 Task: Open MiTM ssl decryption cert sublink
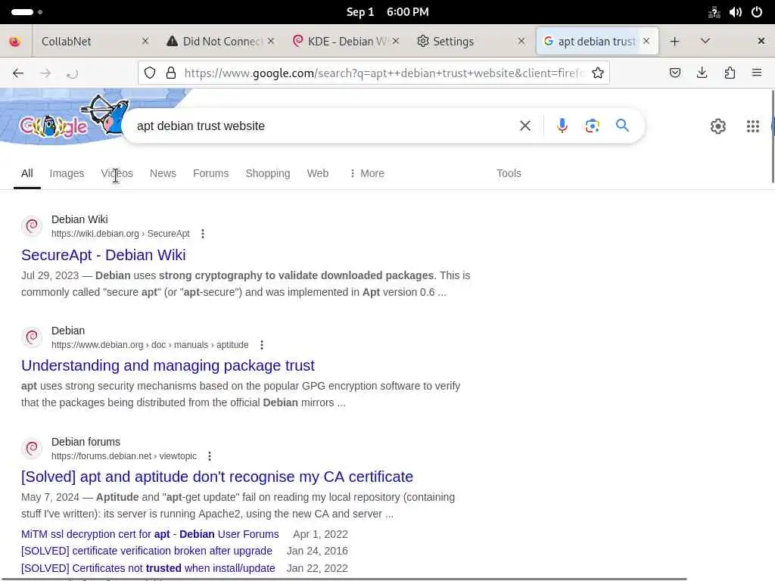coord(150,534)
